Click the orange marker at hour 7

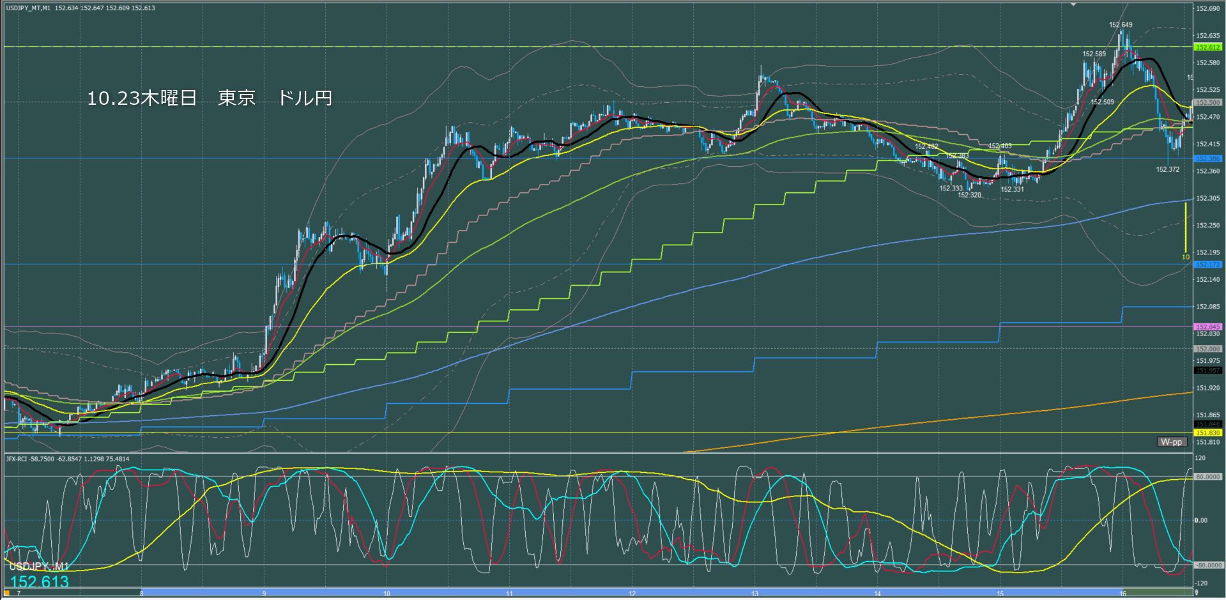point(7,594)
